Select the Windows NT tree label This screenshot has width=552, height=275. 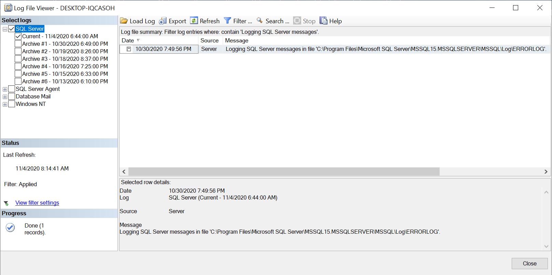pyautogui.click(x=31, y=104)
